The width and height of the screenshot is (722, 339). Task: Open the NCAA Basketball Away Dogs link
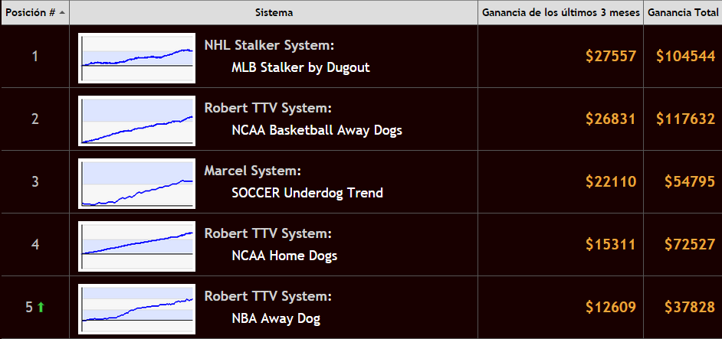[x=317, y=130]
